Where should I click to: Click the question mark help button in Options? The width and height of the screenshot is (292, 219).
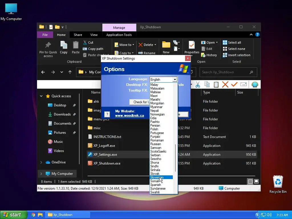(x=107, y=114)
